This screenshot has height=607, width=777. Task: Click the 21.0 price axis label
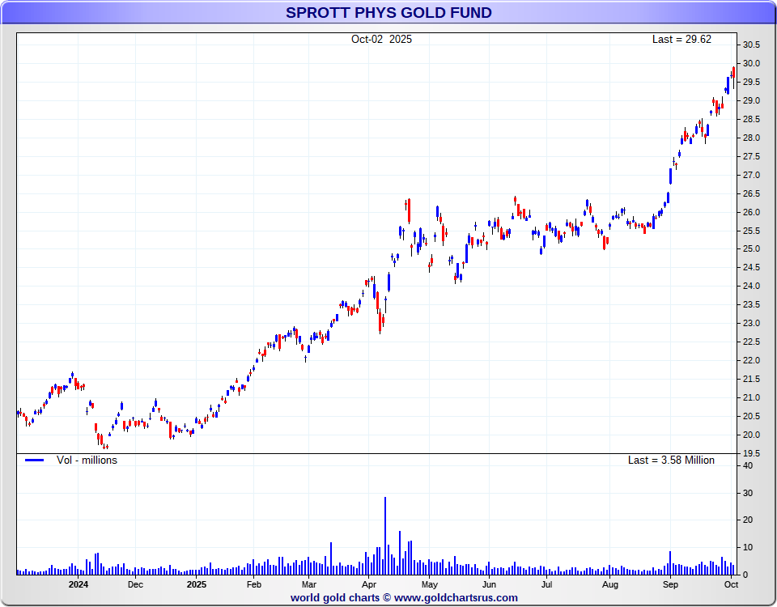pos(751,397)
